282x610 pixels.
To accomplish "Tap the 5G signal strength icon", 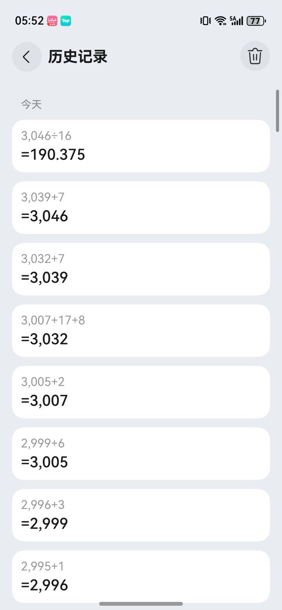I will (237, 21).
